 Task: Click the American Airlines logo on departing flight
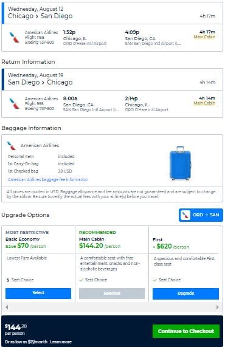14,37
